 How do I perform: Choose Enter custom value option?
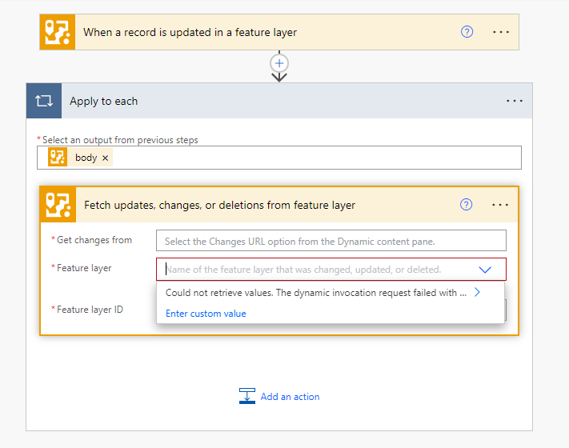point(206,314)
